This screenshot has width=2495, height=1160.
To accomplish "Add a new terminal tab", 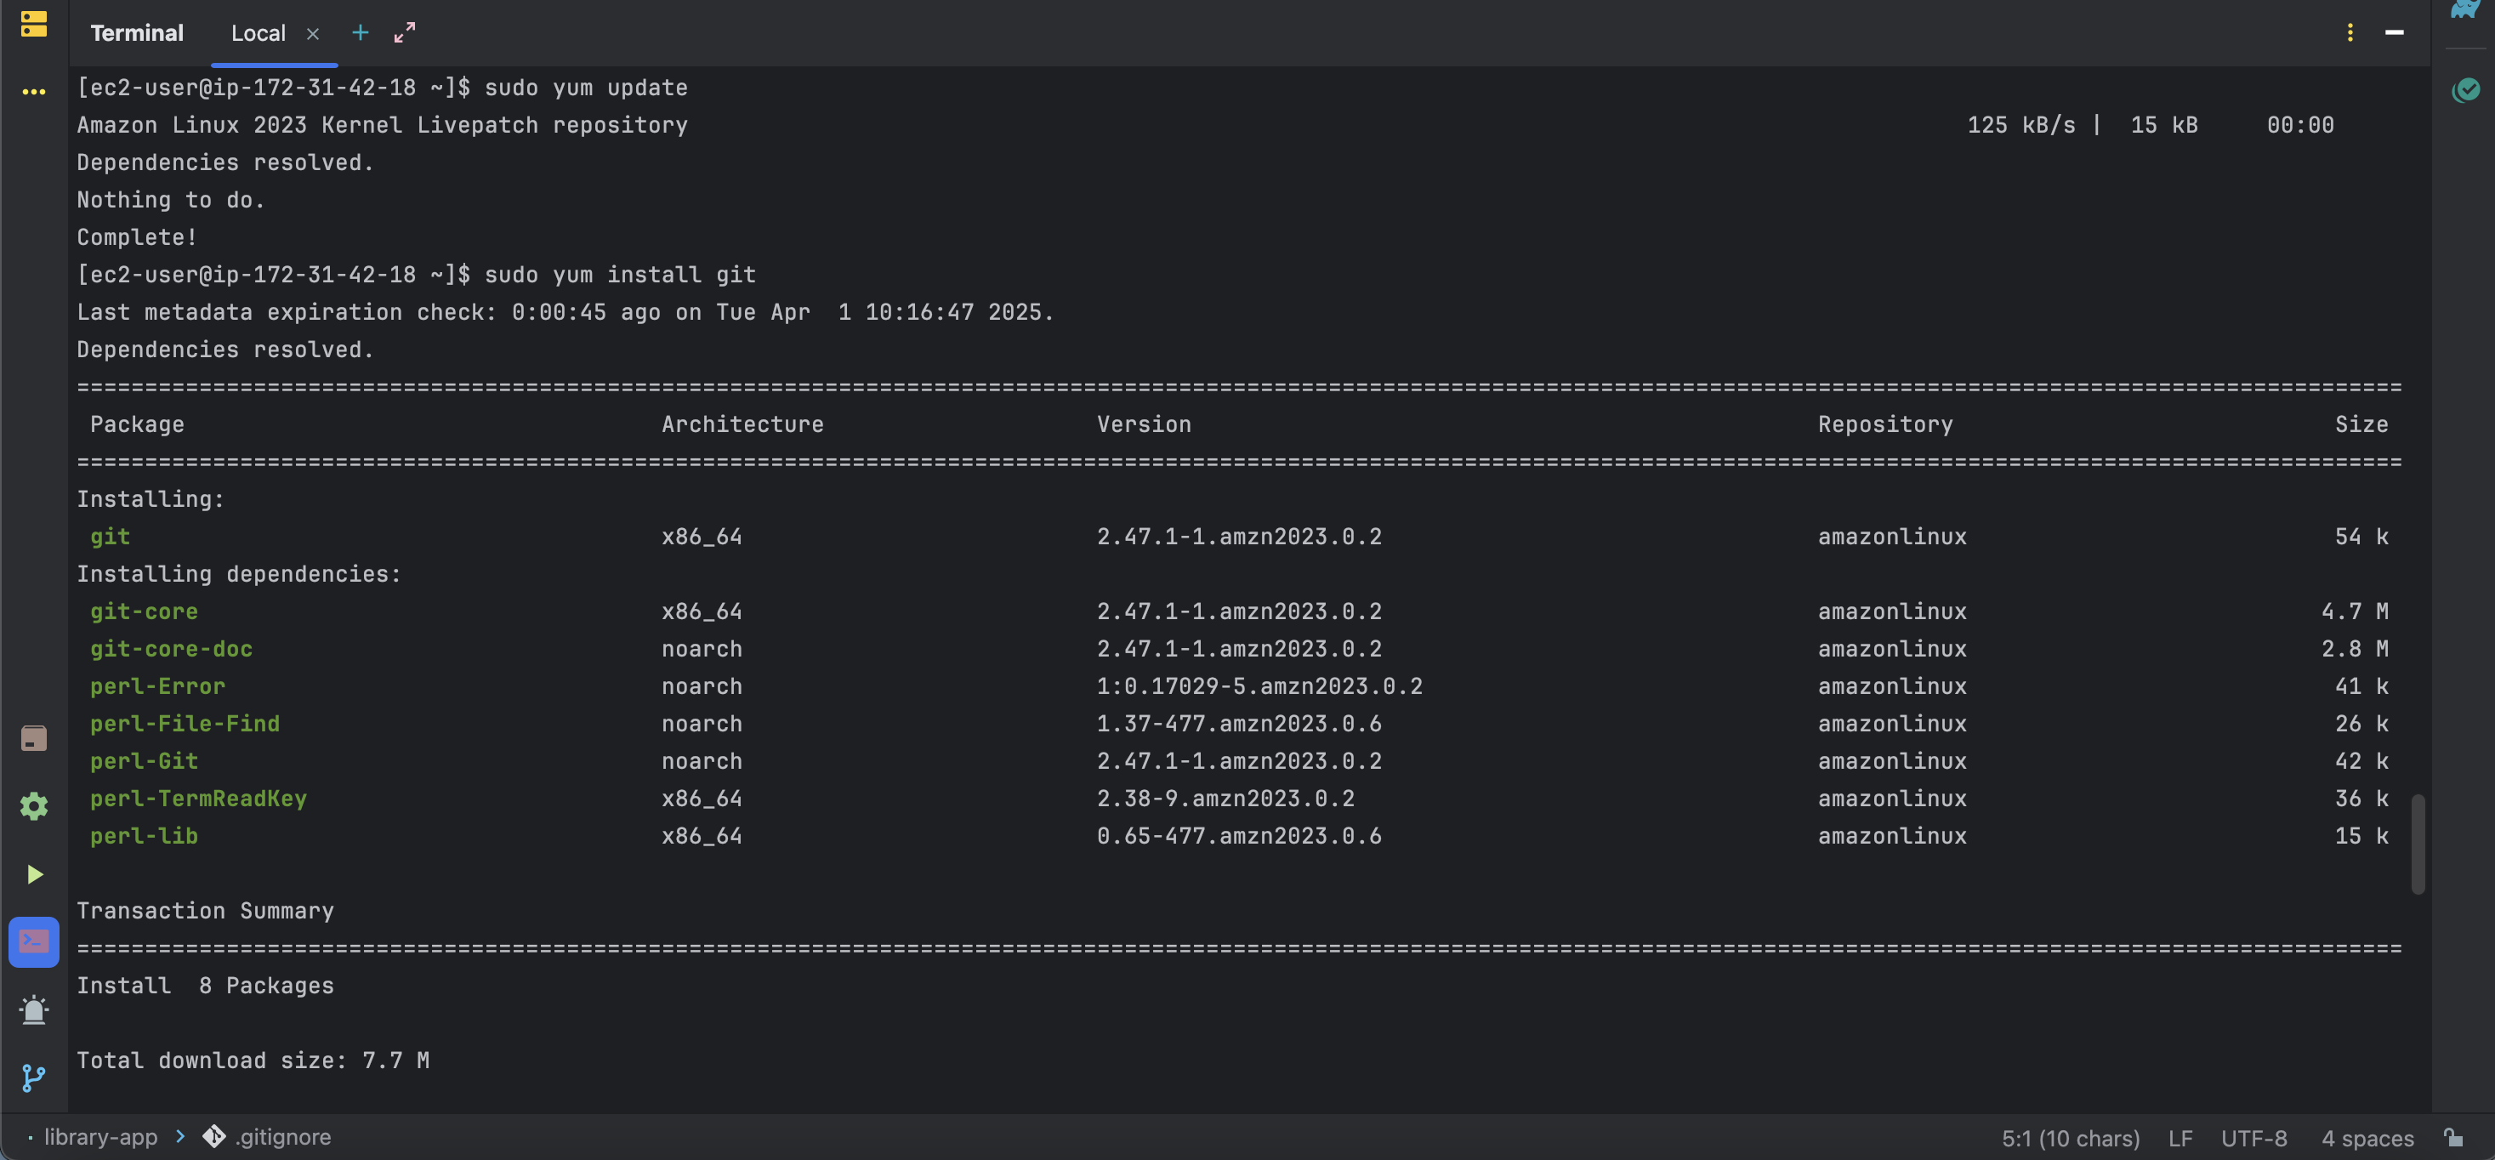I will (x=361, y=33).
